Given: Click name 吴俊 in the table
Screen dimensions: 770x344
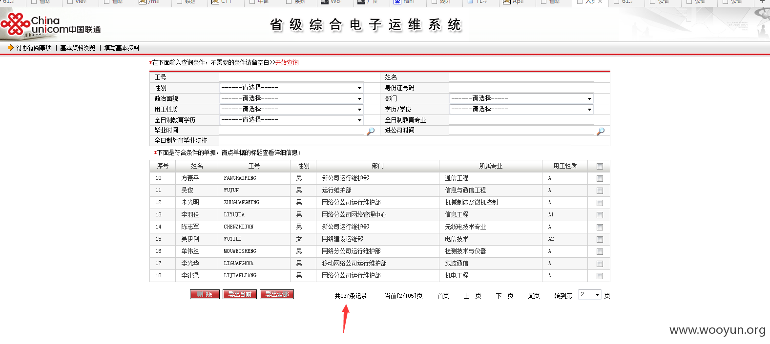Looking at the screenshot, I should [187, 191].
